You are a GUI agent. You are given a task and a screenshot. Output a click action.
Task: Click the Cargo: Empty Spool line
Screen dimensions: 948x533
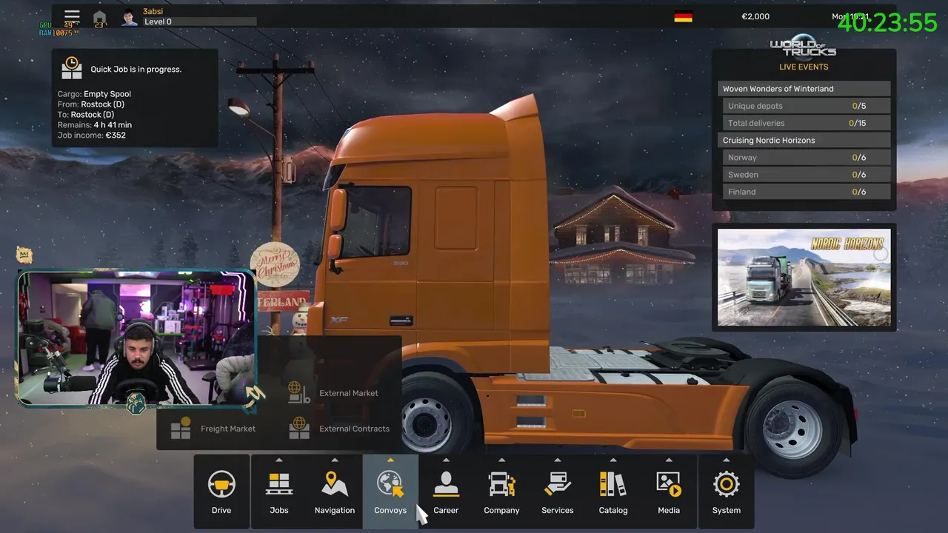pyautogui.click(x=94, y=94)
